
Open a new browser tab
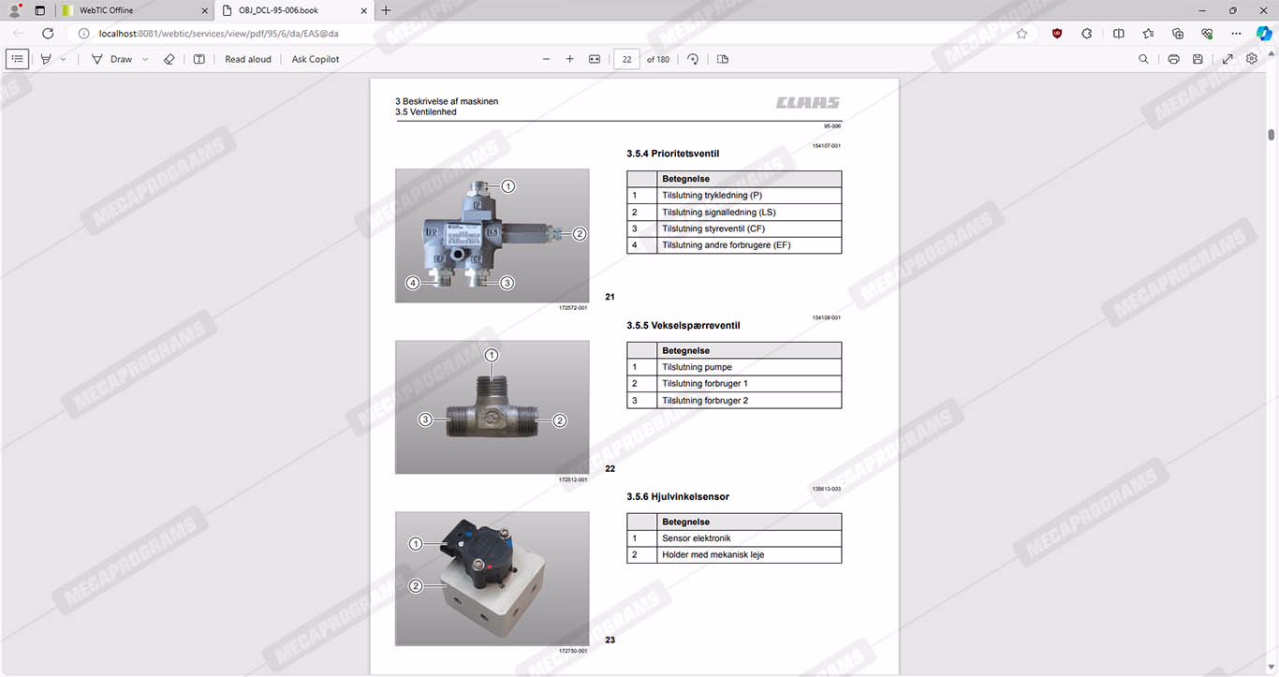pos(386,10)
